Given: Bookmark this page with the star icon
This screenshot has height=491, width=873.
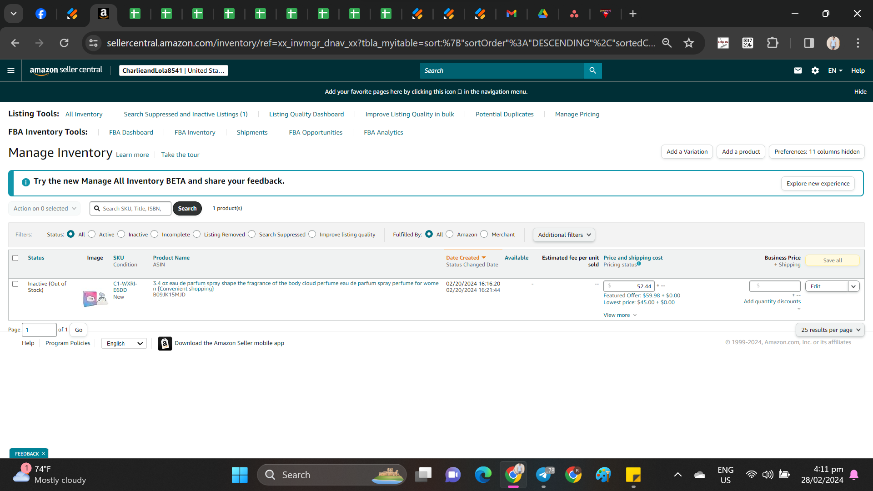Looking at the screenshot, I should (x=689, y=43).
